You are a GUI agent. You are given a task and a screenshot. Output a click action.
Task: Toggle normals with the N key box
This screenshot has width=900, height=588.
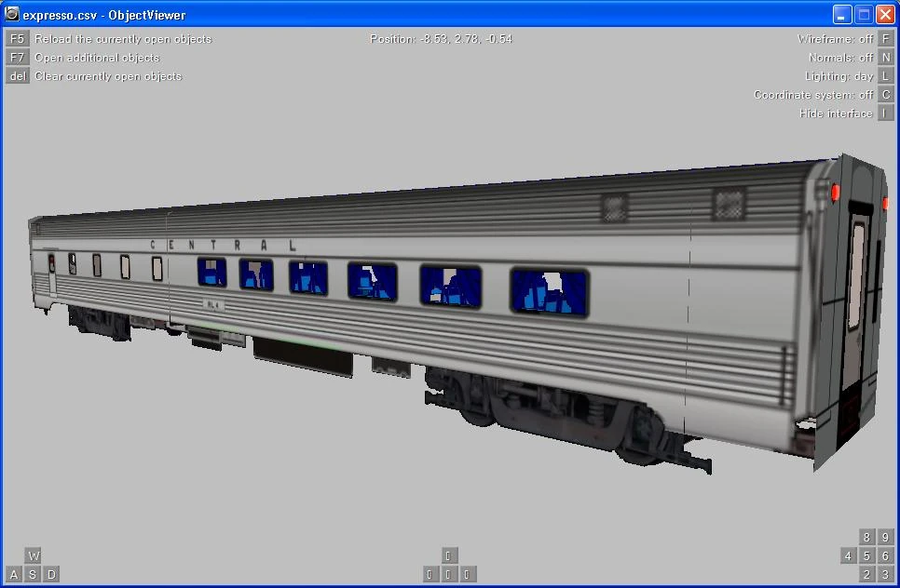(x=886, y=58)
